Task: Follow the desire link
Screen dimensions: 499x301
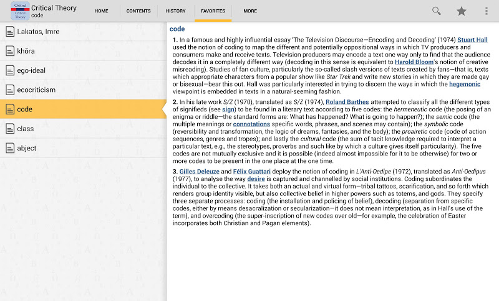Action: [256, 179]
